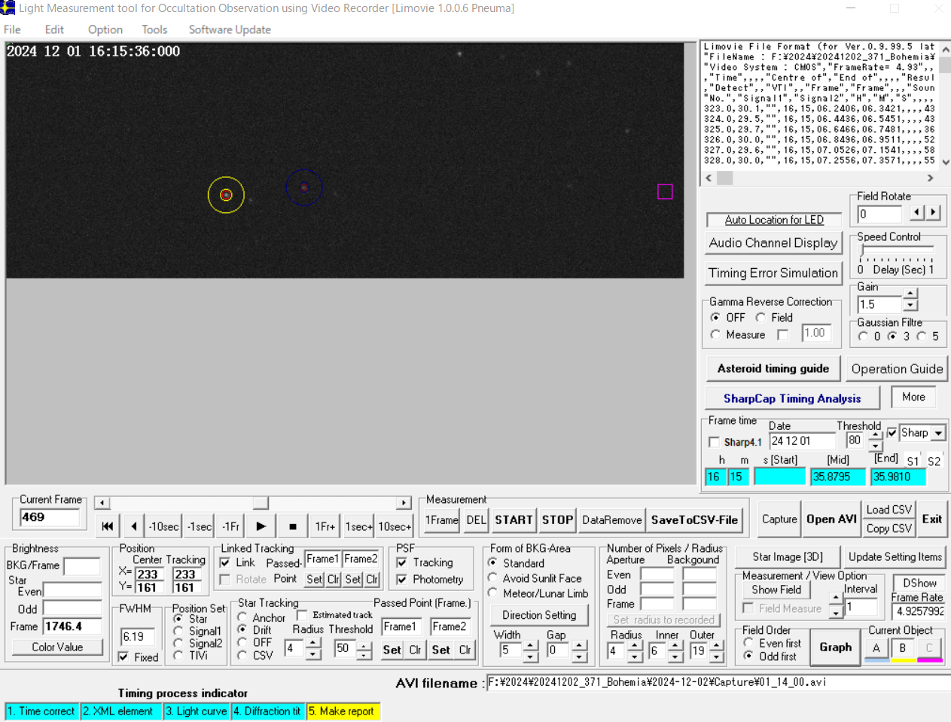This screenshot has width=951, height=722.
Task: Toggle PSF Photometry checkbox
Action: [402, 580]
